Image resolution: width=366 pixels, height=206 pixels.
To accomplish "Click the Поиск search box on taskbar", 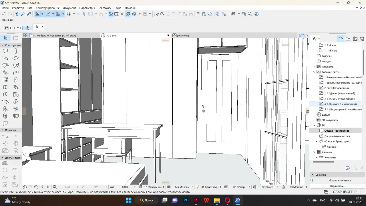I will pos(146,200).
